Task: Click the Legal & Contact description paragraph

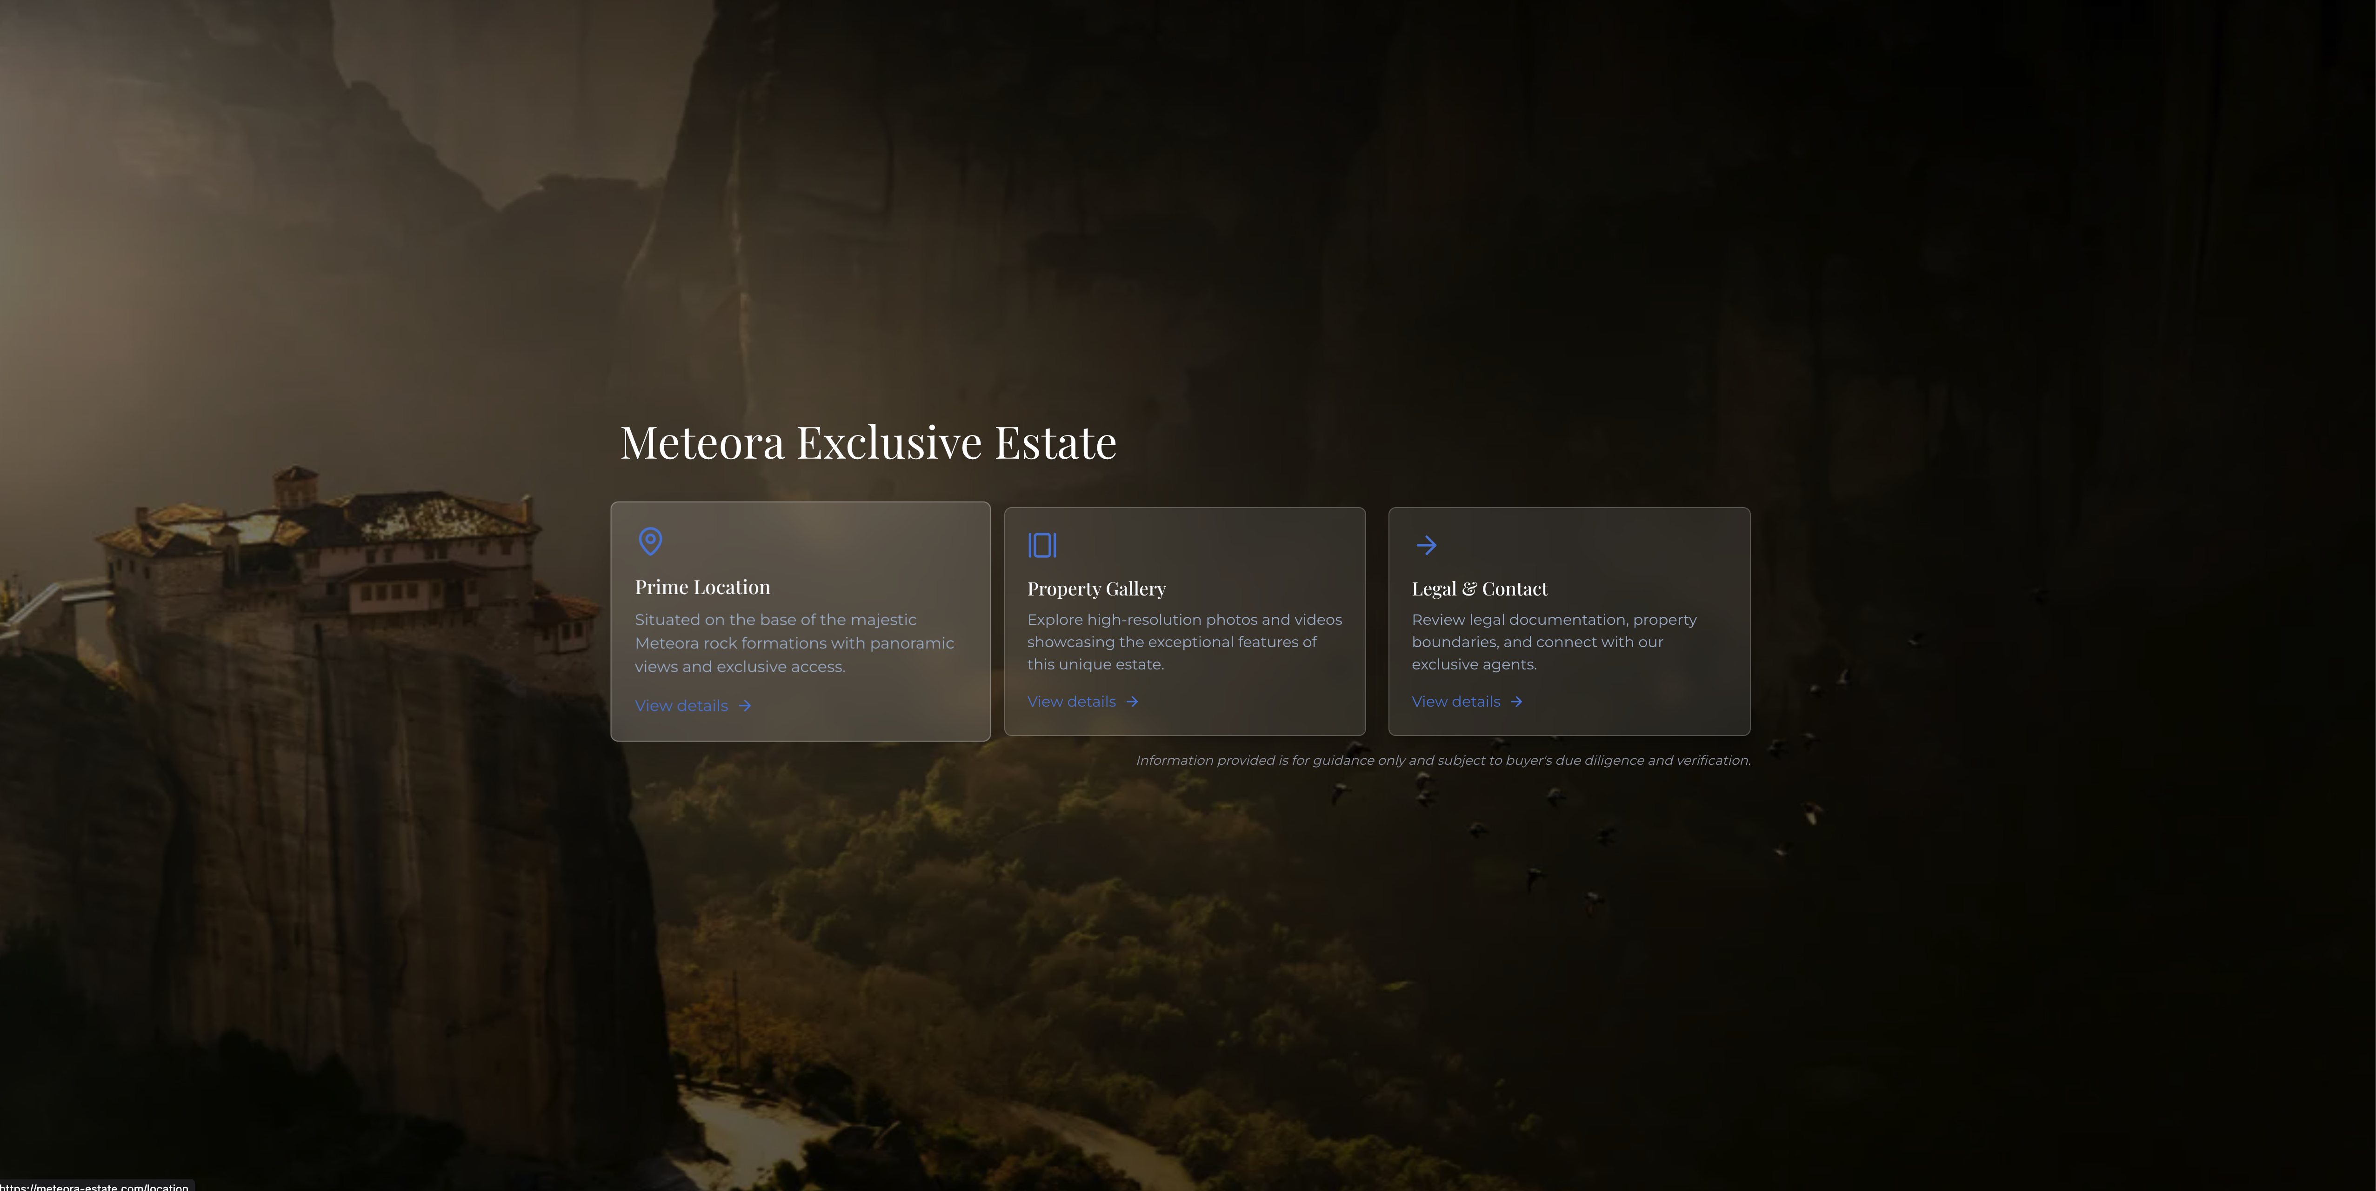Action: click(x=1554, y=642)
